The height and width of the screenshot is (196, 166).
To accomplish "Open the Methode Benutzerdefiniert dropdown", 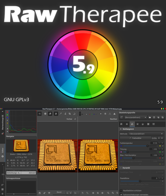I will point(146,134).
